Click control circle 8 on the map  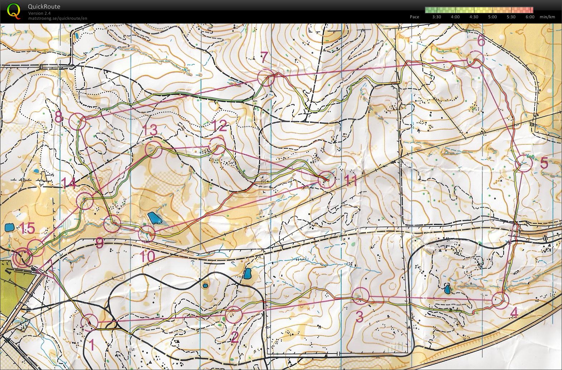[78, 122]
